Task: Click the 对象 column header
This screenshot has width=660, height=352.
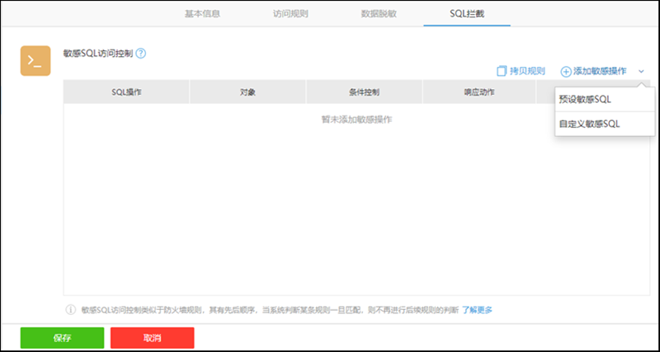Action: click(247, 92)
